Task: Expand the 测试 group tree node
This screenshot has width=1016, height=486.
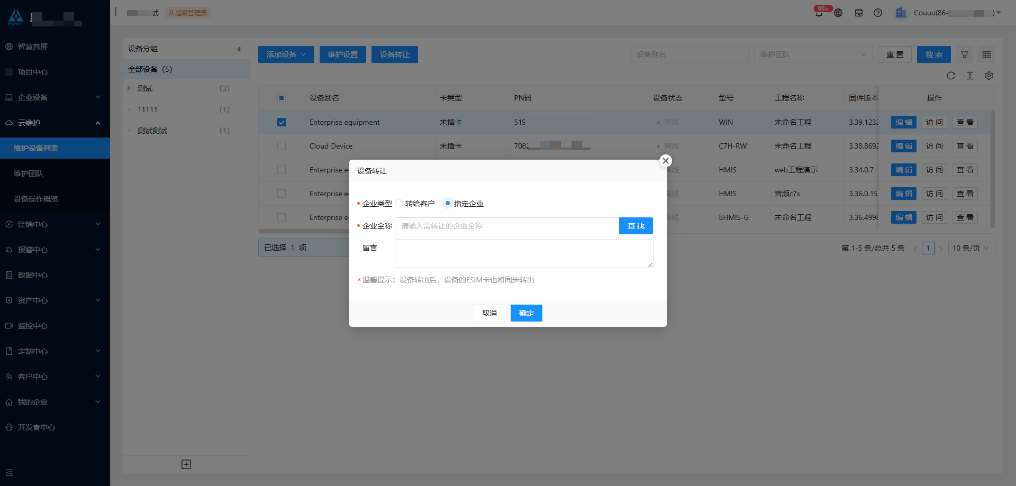Action: pos(129,88)
